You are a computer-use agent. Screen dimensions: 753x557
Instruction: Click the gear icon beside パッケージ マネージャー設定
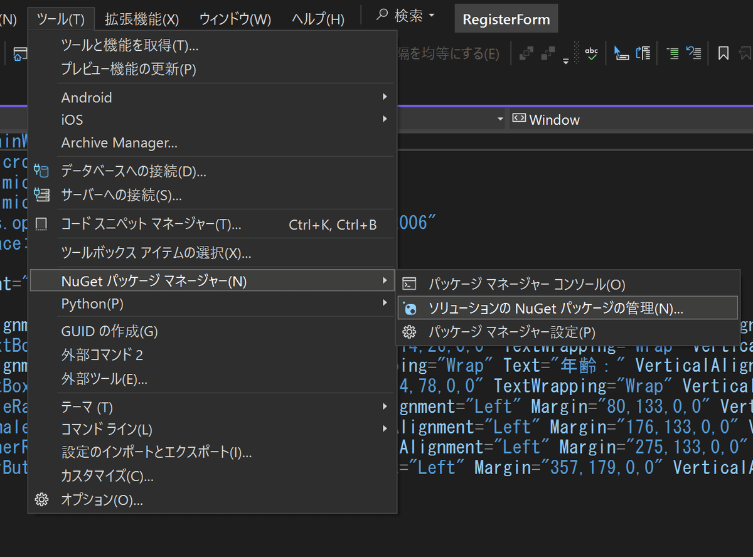(x=410, y=332)
